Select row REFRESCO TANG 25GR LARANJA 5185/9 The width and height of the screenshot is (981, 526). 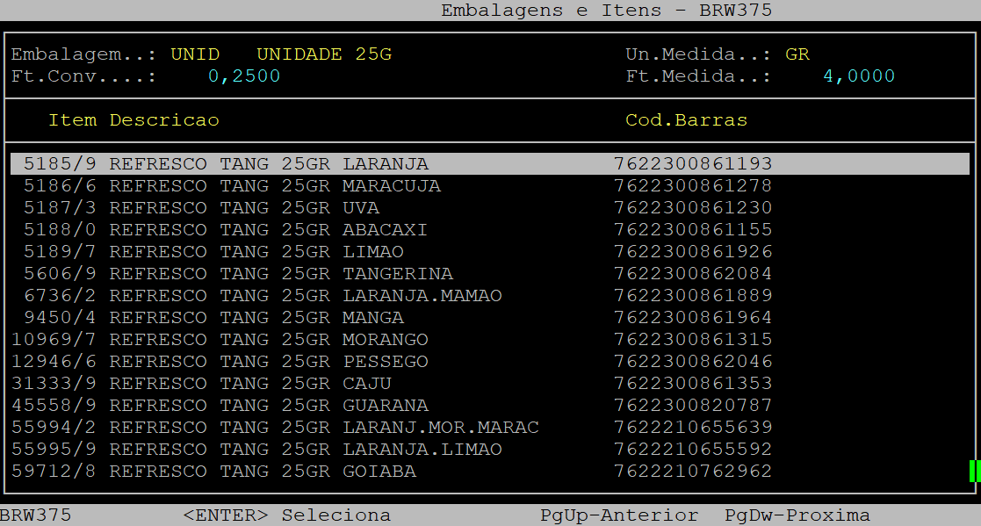[490, 164]
